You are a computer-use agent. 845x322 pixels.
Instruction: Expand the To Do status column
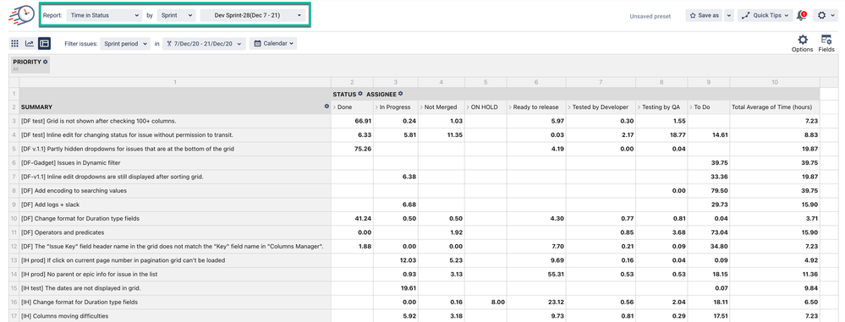pyautogui.click(x=690, y=107)
